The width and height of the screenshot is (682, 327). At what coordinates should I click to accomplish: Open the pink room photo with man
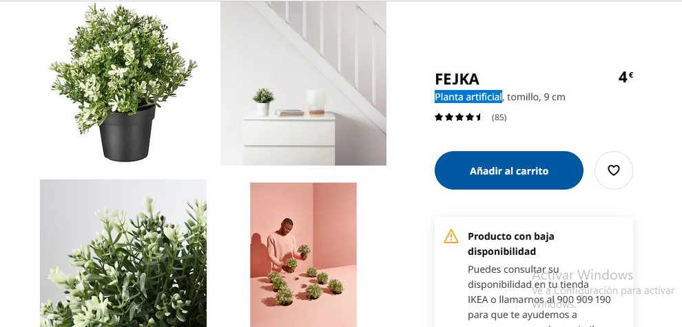303,255
